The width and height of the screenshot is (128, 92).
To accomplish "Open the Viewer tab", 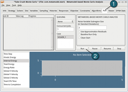I will (111, 11).
